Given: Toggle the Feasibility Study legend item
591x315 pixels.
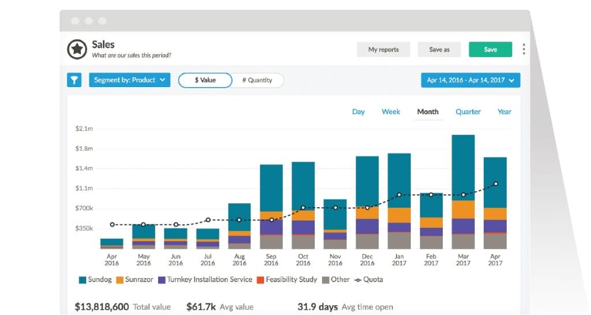Looking at the screenshot, I should tap(287, 280).
